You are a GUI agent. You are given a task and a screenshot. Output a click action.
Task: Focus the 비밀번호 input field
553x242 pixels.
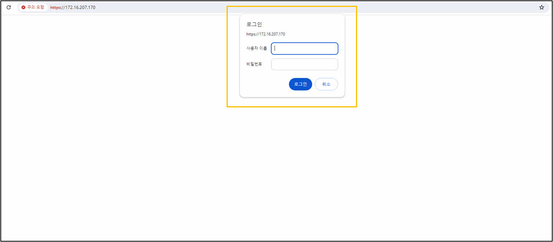pyautogui.click(x=304, y=64)
